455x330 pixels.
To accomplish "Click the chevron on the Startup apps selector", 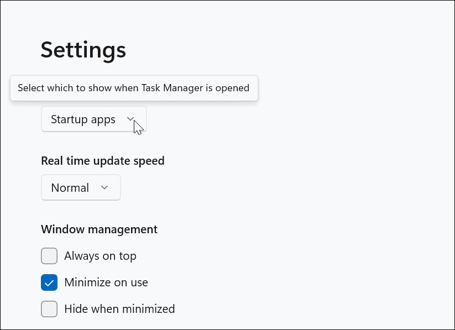I will coord(130,119).
